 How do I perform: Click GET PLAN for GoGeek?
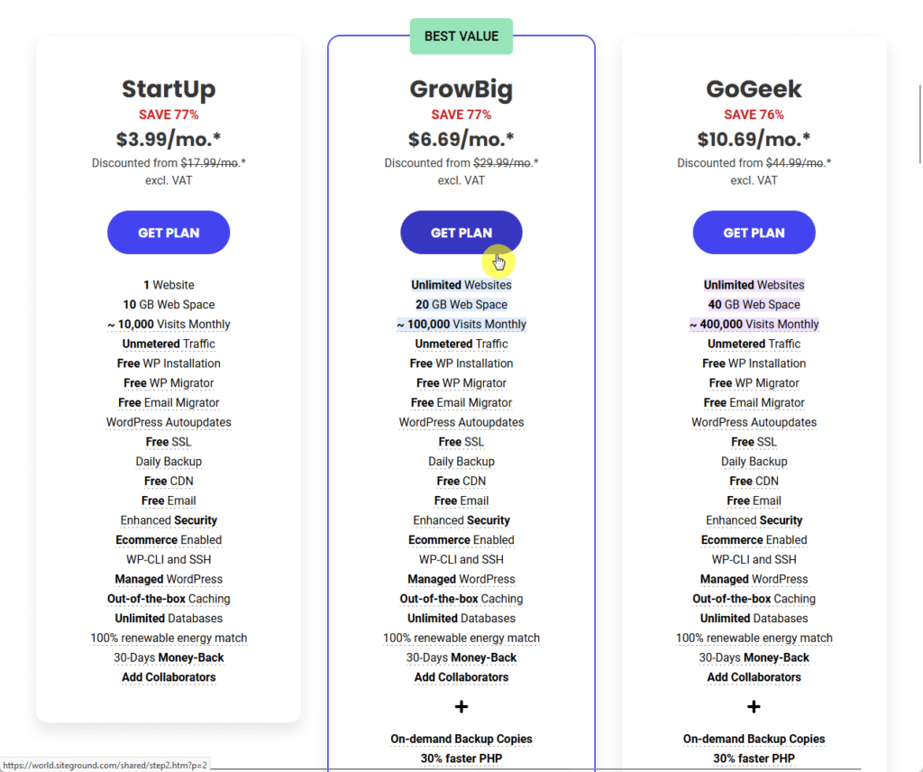point(754,233)
